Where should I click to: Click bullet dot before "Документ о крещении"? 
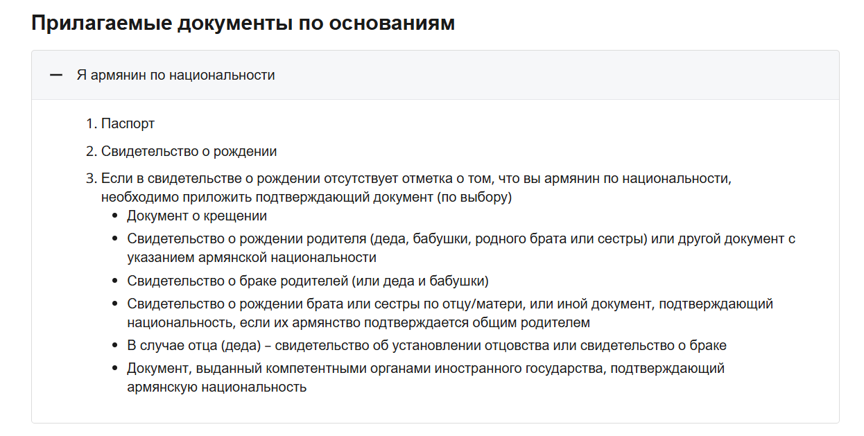115,216
